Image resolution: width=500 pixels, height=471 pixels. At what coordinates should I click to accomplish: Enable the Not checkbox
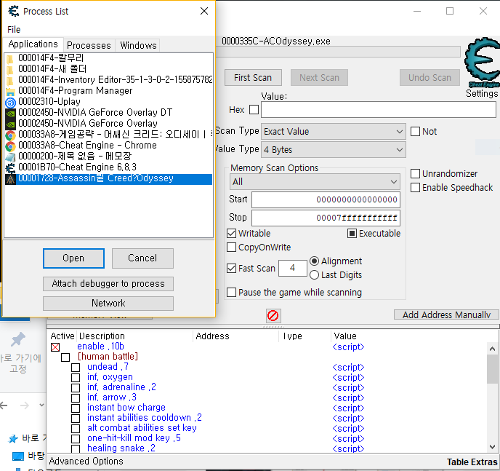415,132
